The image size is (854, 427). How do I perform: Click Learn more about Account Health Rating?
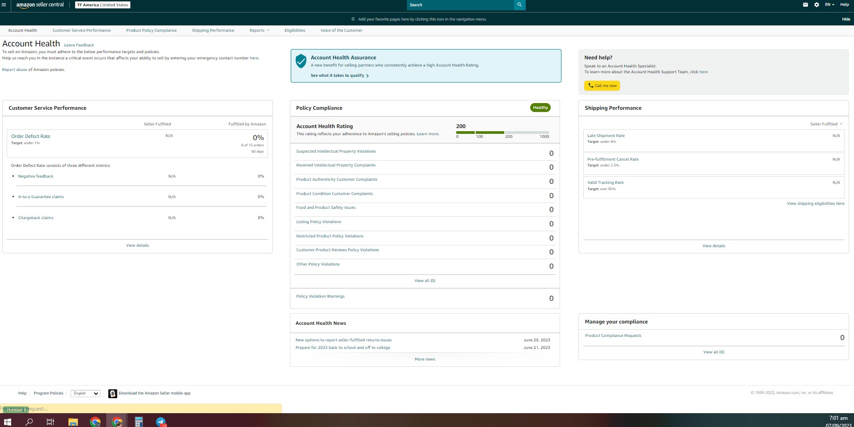pyautogui.click(x=427, y=134)
